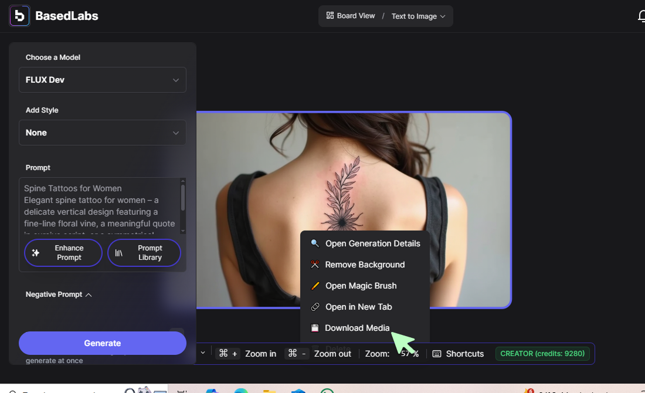Click the Board View grid icon
The width and height of the screenshot is (645, 393).
(x=330, y=16)
